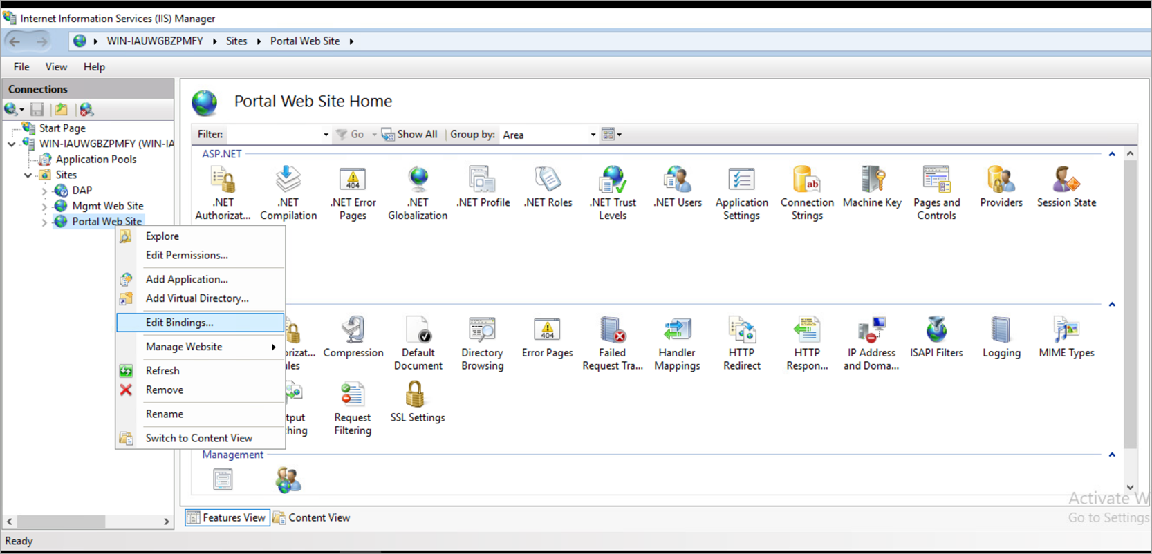Open the .NET Roles feature

click(548, 187)
